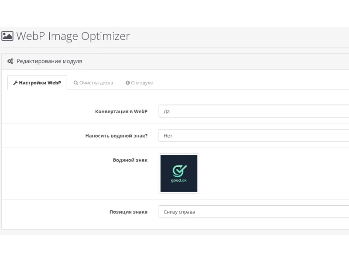Click the magnifier icon on Очистка диска tab
The width and height of the screenshot is (349, 262).
(76, 83)
